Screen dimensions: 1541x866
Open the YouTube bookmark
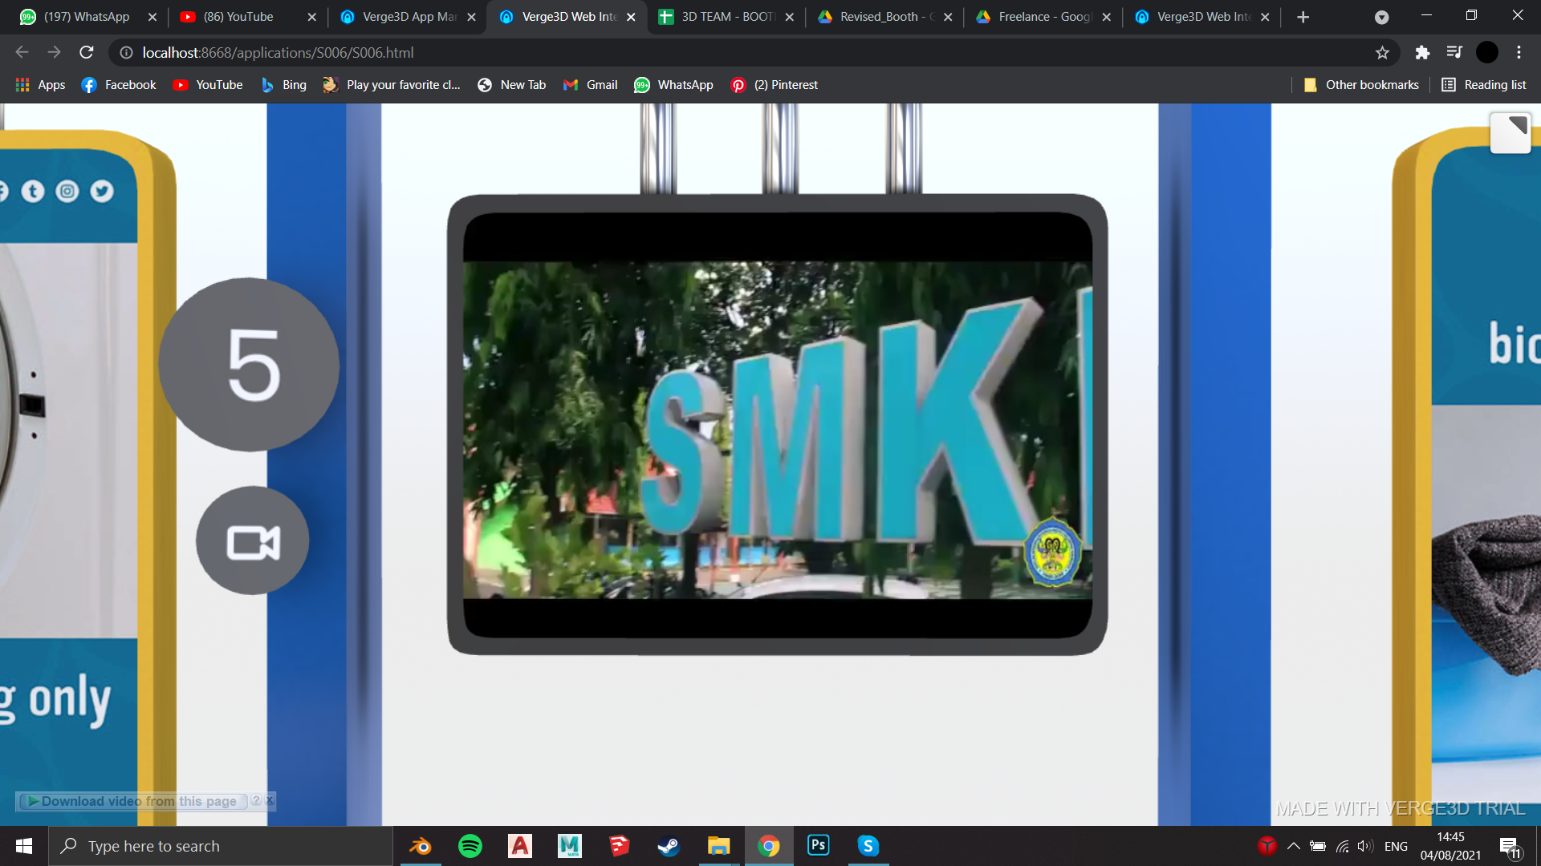point(208,85)
